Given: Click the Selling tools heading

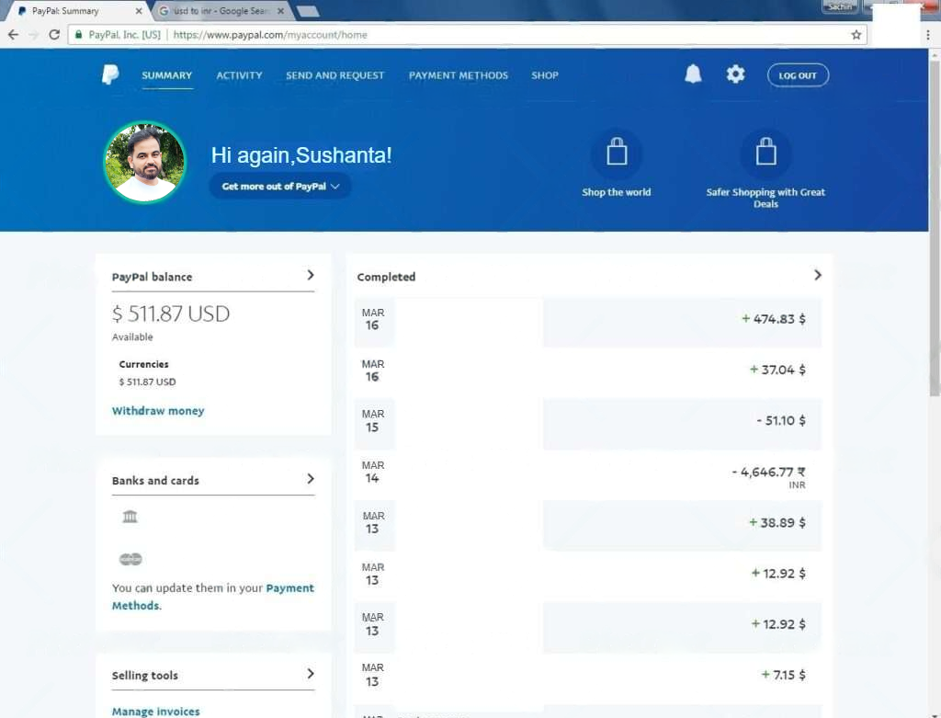Looking at the screenshot, I should tap(144, 676).
